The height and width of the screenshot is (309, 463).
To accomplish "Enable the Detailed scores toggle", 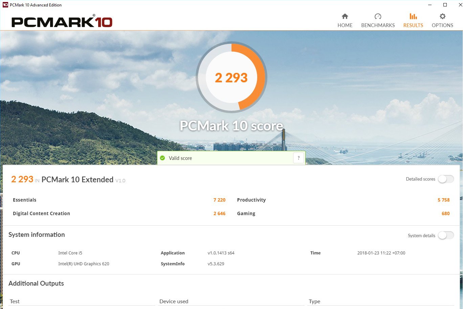I will pos(446,179).
